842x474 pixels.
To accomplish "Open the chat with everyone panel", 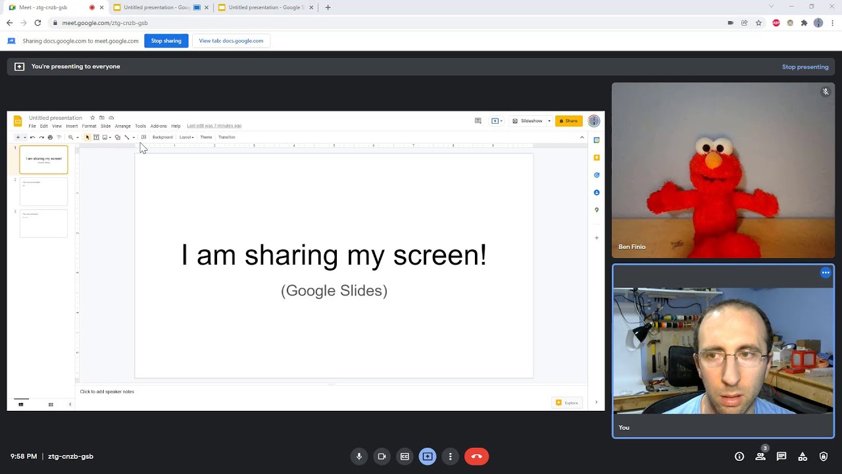I will pos(781,456).
